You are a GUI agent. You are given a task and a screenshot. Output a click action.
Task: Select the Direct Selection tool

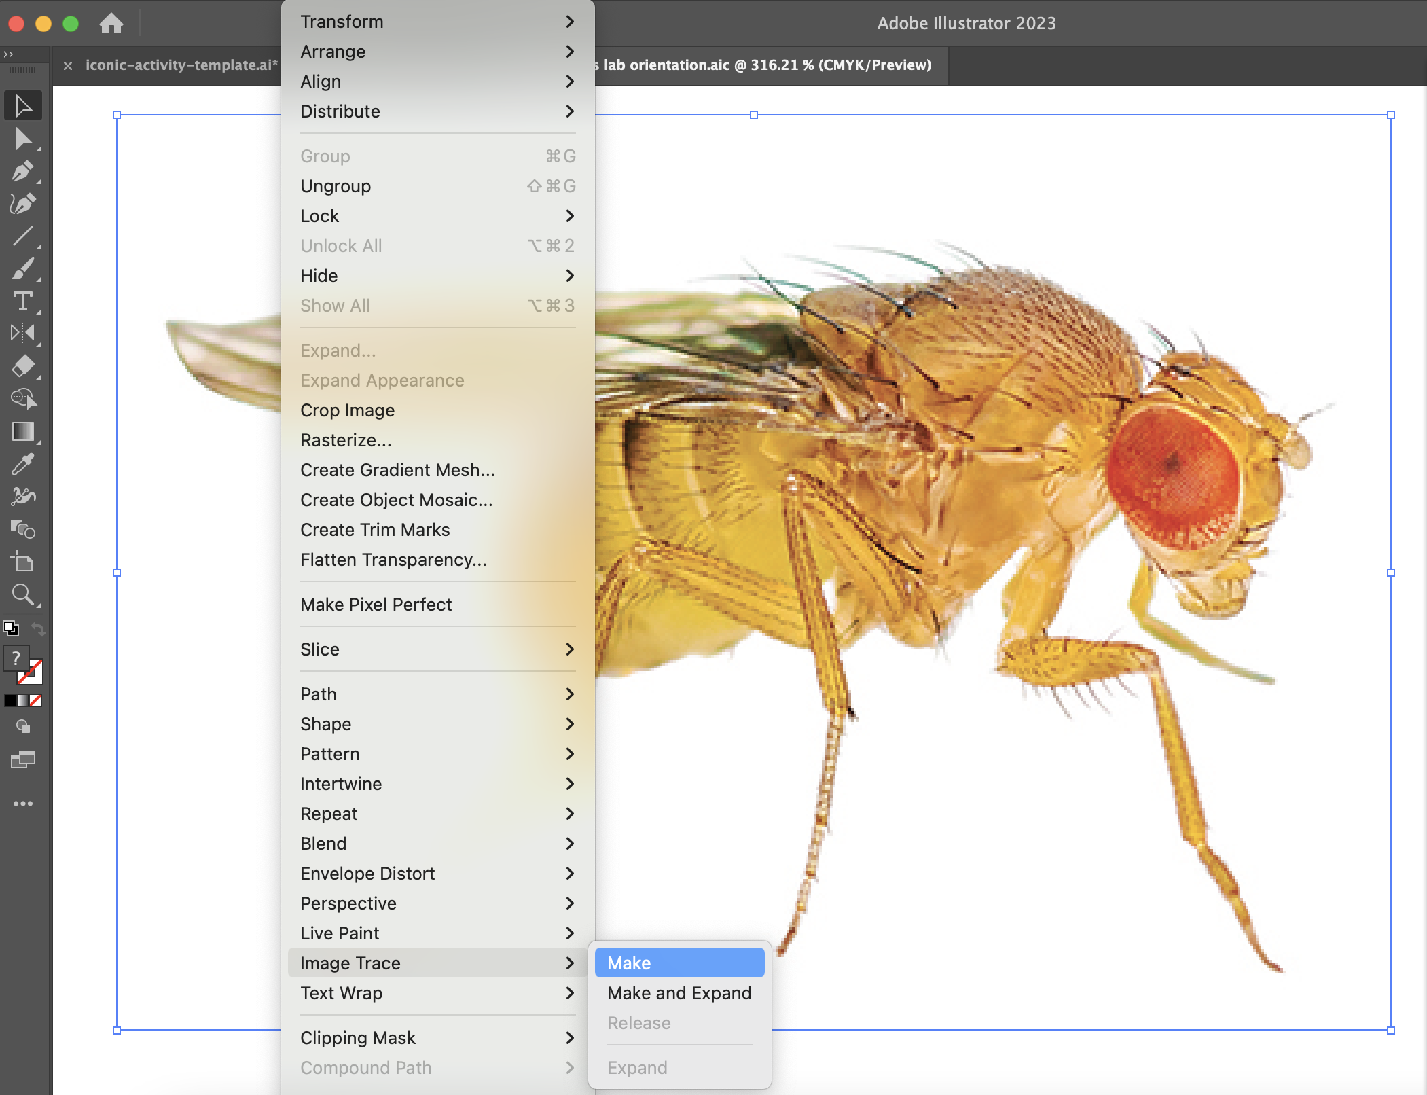(23, 139)
